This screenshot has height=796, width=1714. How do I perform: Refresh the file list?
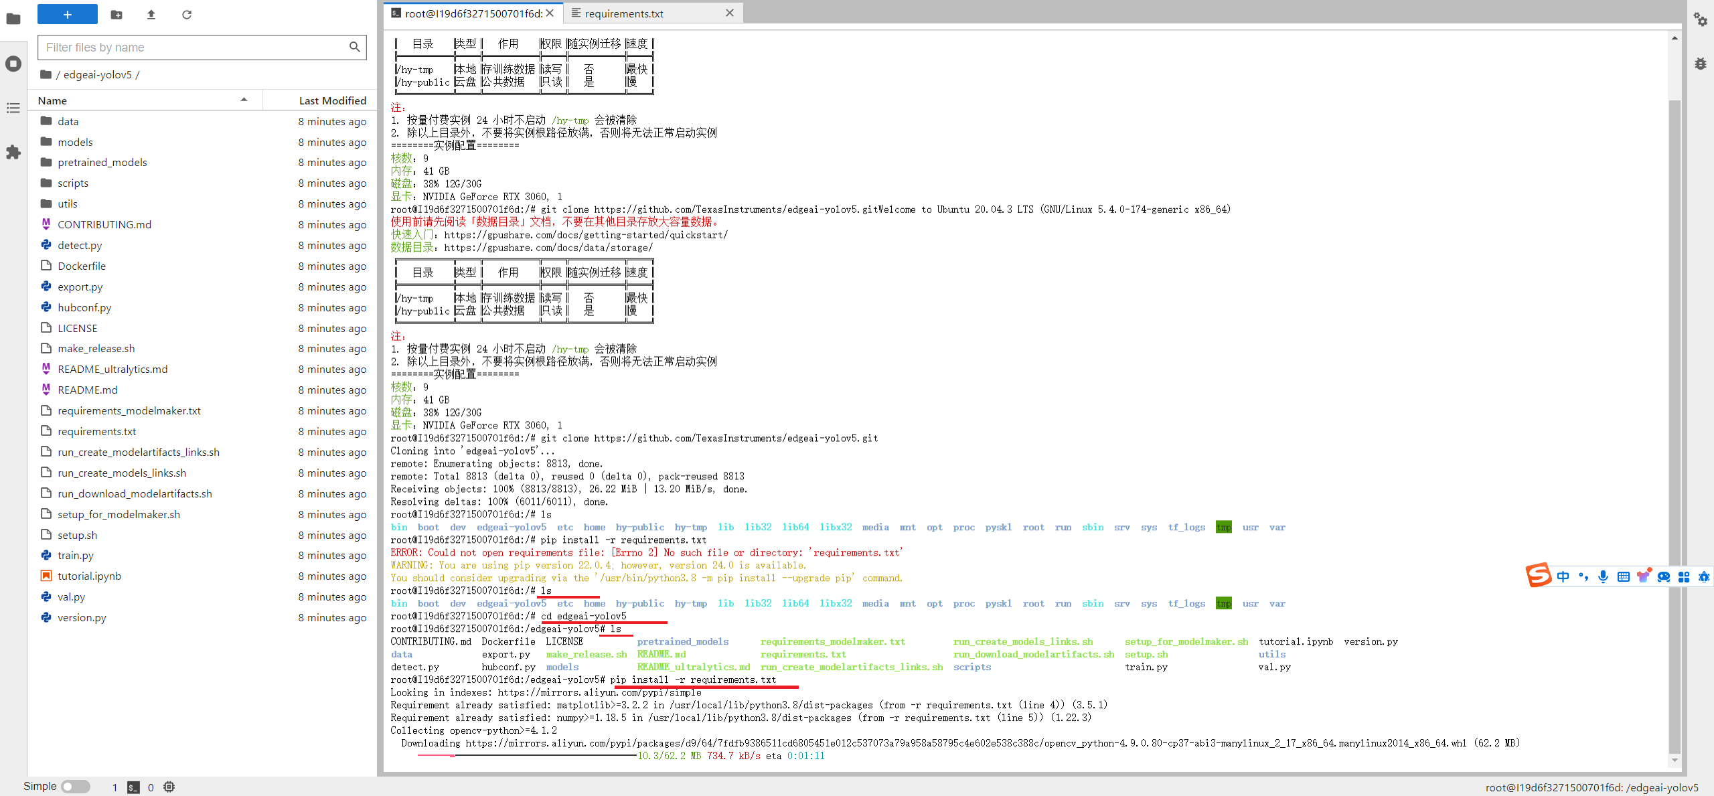(187, 14)
